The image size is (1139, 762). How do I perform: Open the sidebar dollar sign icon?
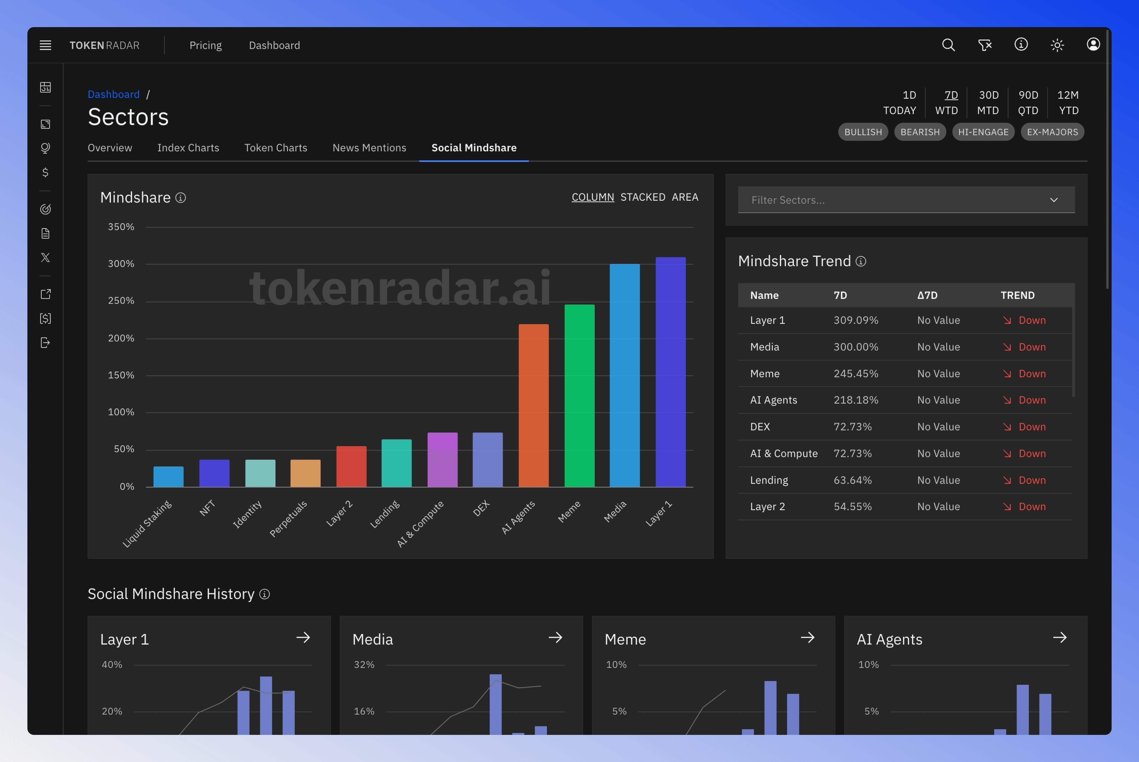click(45, 172)
